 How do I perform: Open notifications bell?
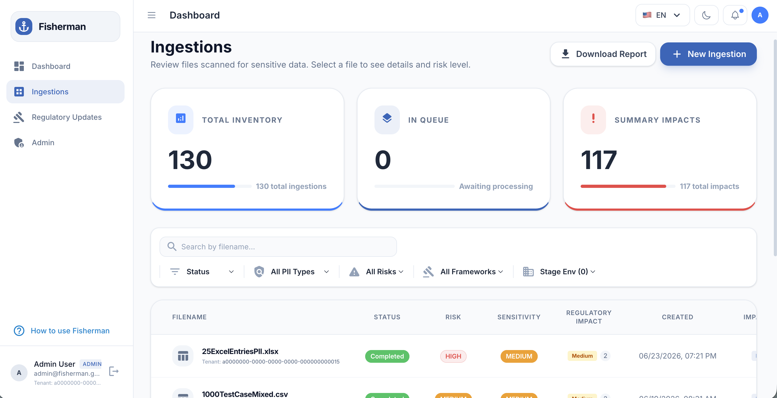[x=735, y=15]
